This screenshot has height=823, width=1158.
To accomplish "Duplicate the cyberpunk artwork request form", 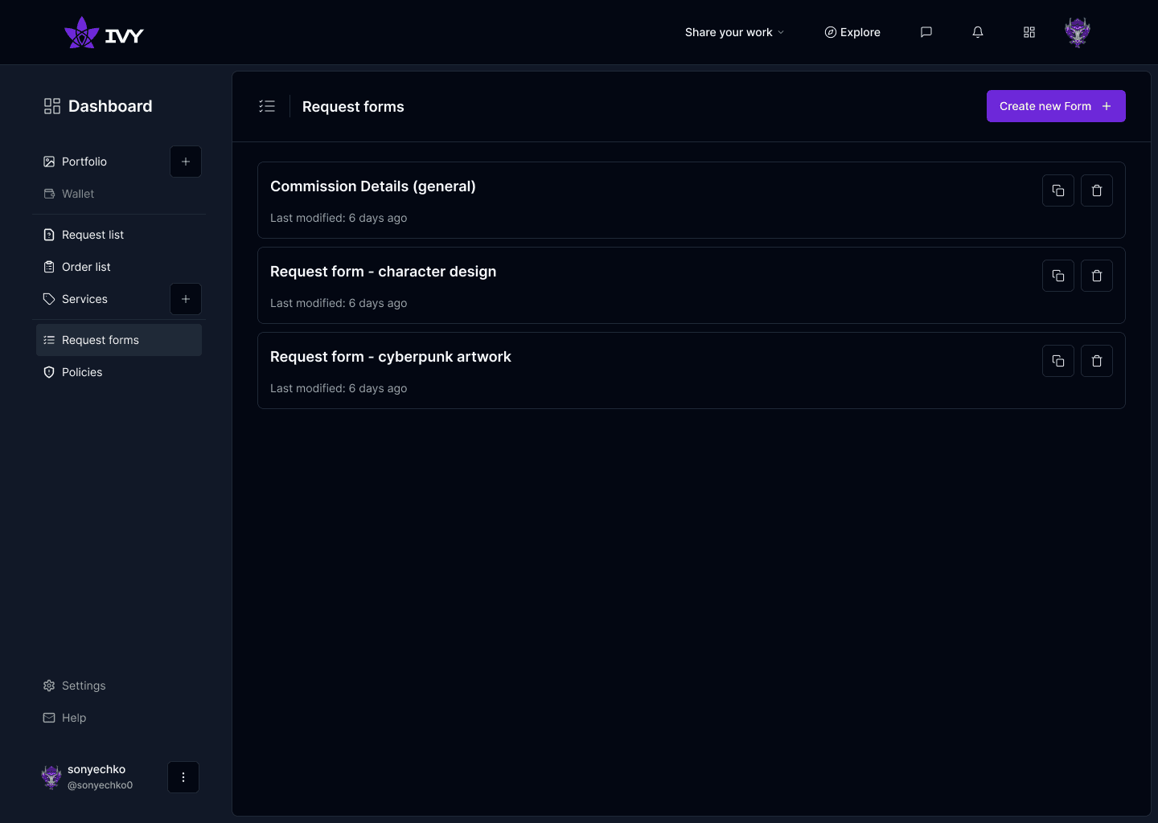I will click(1058, 361).
